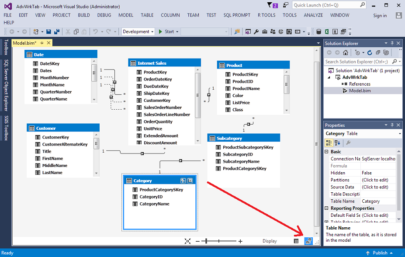
Task: Click the Home icon in Solution Explorer
Action: click(x=346, y=52)
